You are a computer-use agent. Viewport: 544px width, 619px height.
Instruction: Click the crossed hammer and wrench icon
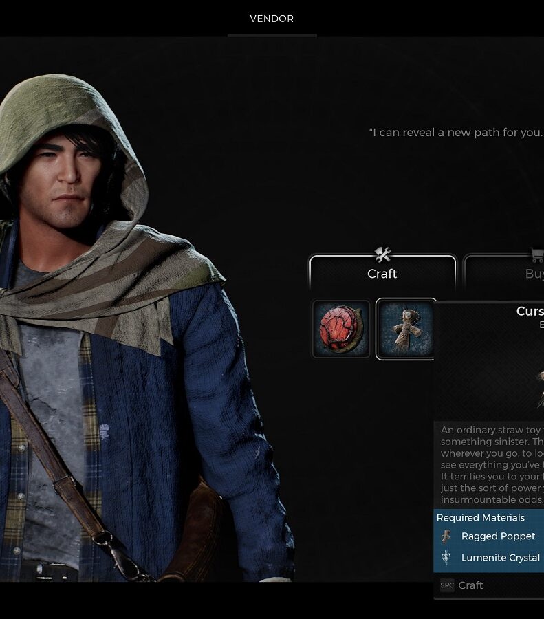[382, 254]
